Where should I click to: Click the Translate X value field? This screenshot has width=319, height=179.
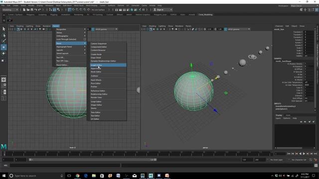(x=309, y=32)
